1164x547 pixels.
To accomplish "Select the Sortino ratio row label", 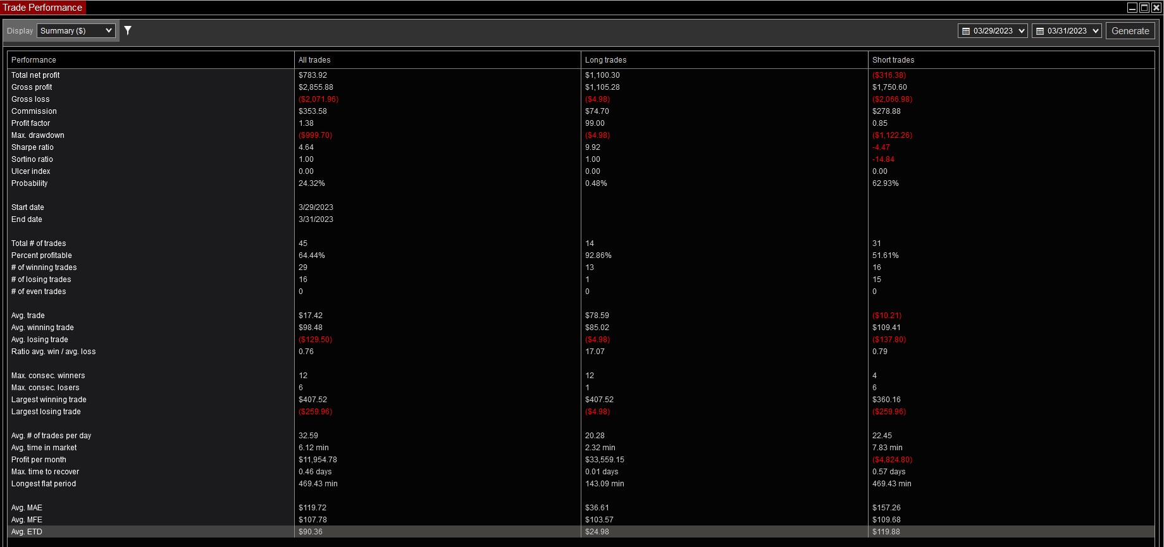I will click(x=32, y=159).
